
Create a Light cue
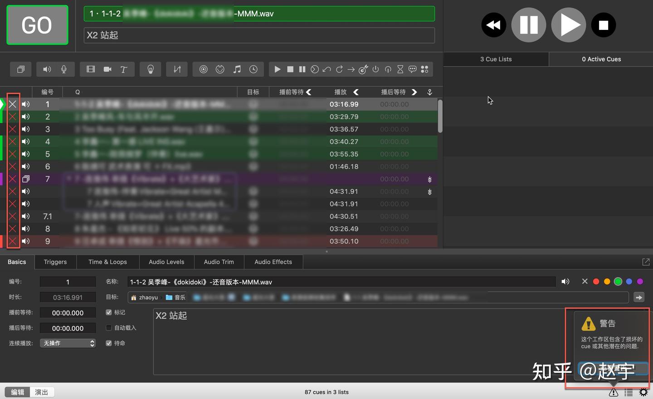coord(150,69)
